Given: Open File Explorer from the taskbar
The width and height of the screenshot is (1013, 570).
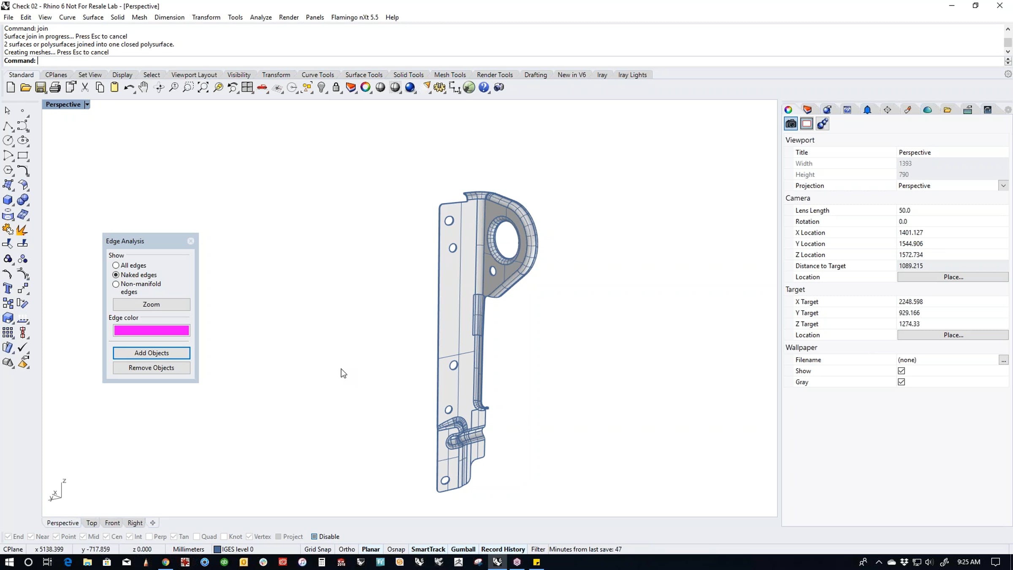Looking at the screenshot, I should (87, 562).
